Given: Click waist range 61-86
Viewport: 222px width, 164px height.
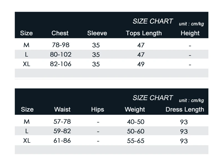Looking at the screenshot, I should coord(62,141).
